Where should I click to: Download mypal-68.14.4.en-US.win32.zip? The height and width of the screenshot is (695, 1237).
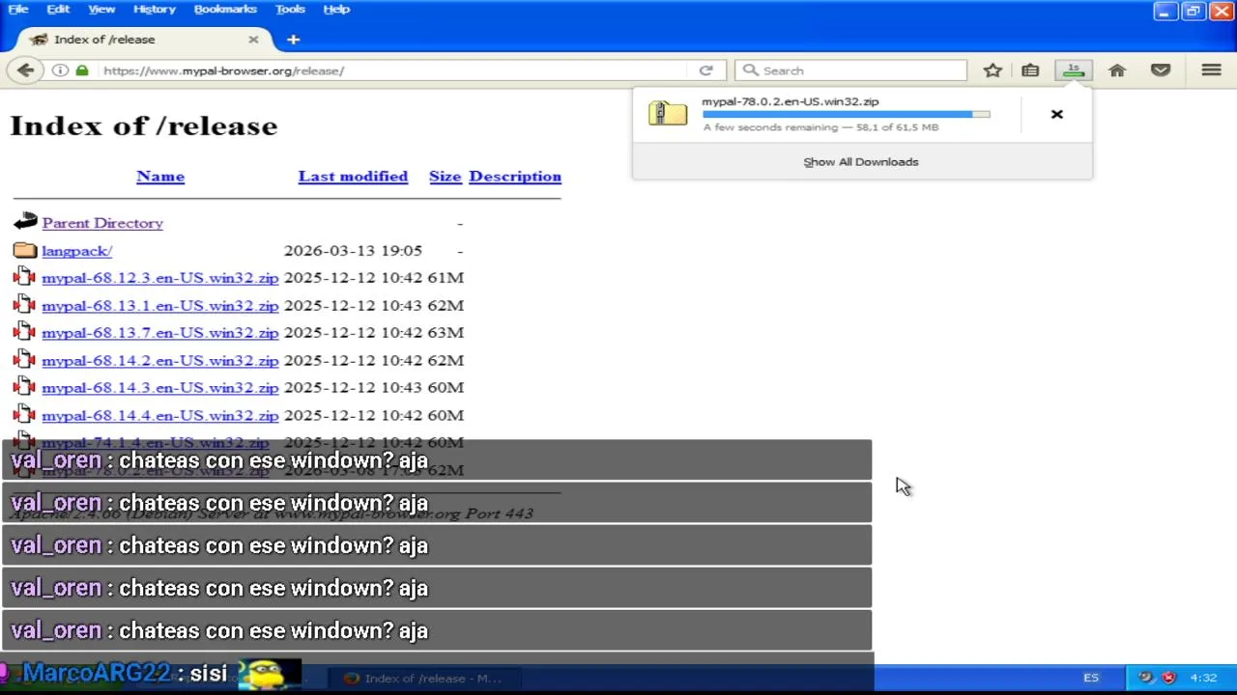pyautogui.click(x=159, y=415)
